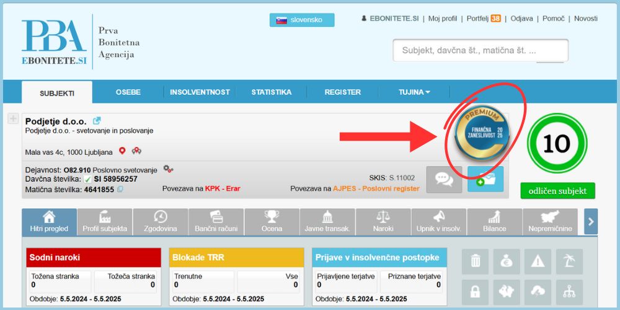
Task: Click the trash can indicator icon
Action: pyautogui.click(x=476, y=262)
